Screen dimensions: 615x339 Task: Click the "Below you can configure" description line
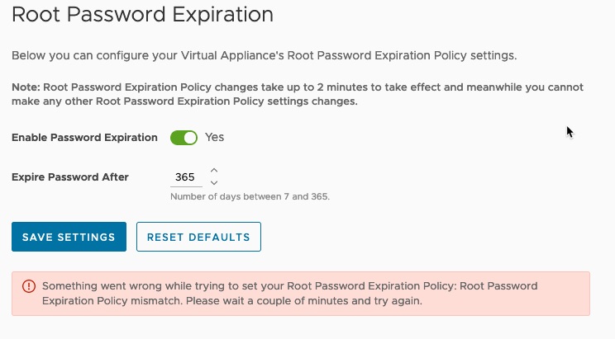click(265, 55)
